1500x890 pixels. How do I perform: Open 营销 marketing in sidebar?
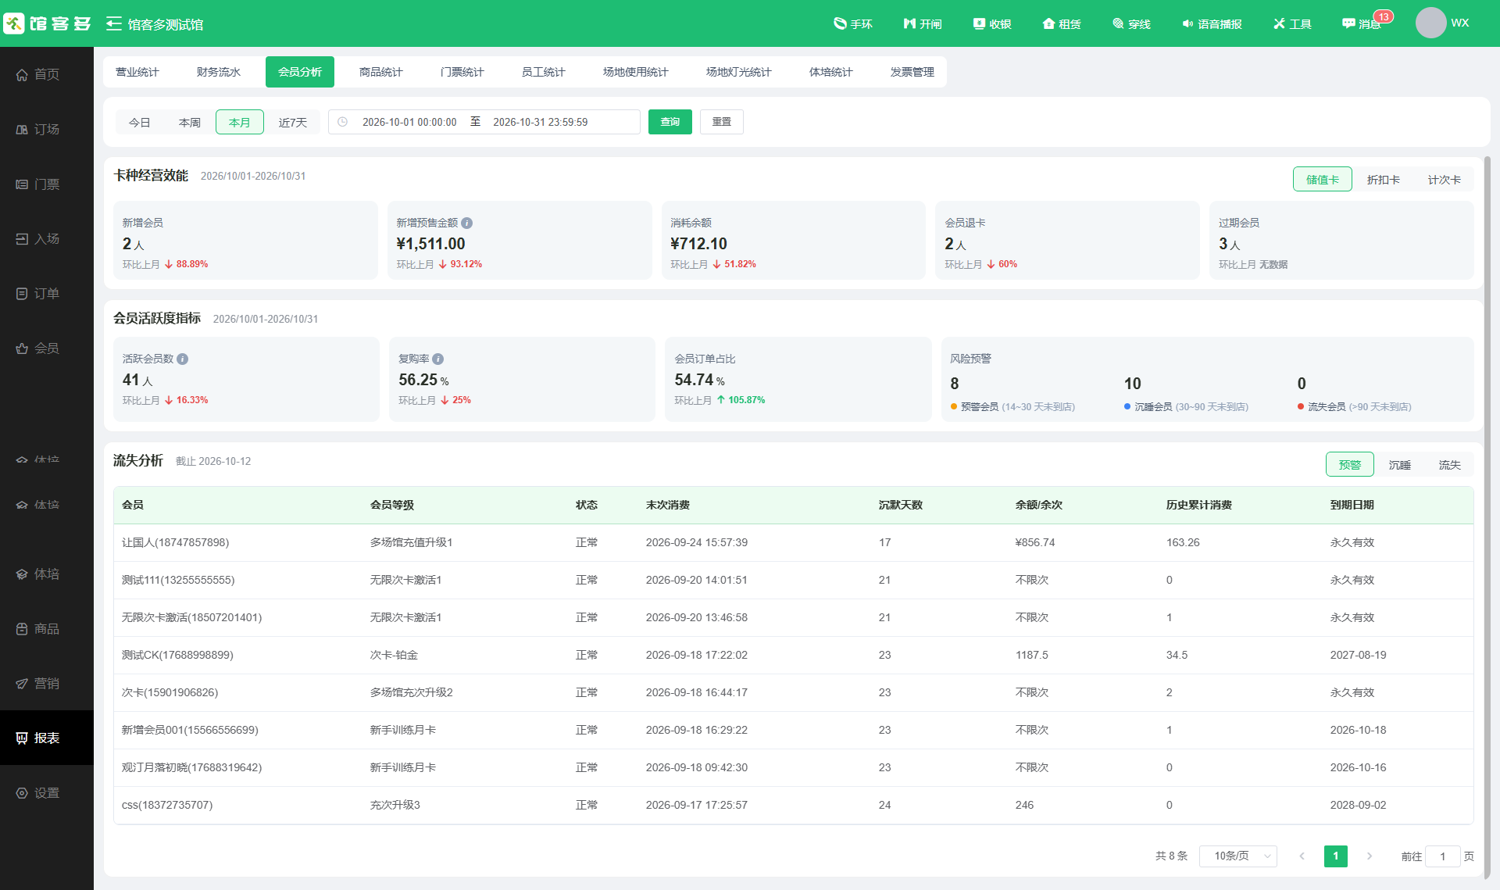pos(47,684)
